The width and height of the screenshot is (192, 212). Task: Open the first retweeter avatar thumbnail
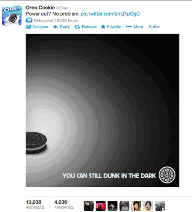coord(89,206)
